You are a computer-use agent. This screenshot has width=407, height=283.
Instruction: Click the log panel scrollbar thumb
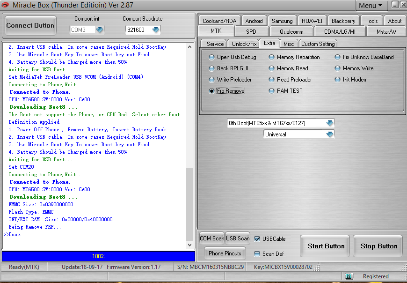pyautogui.click(x=190, y=204)
